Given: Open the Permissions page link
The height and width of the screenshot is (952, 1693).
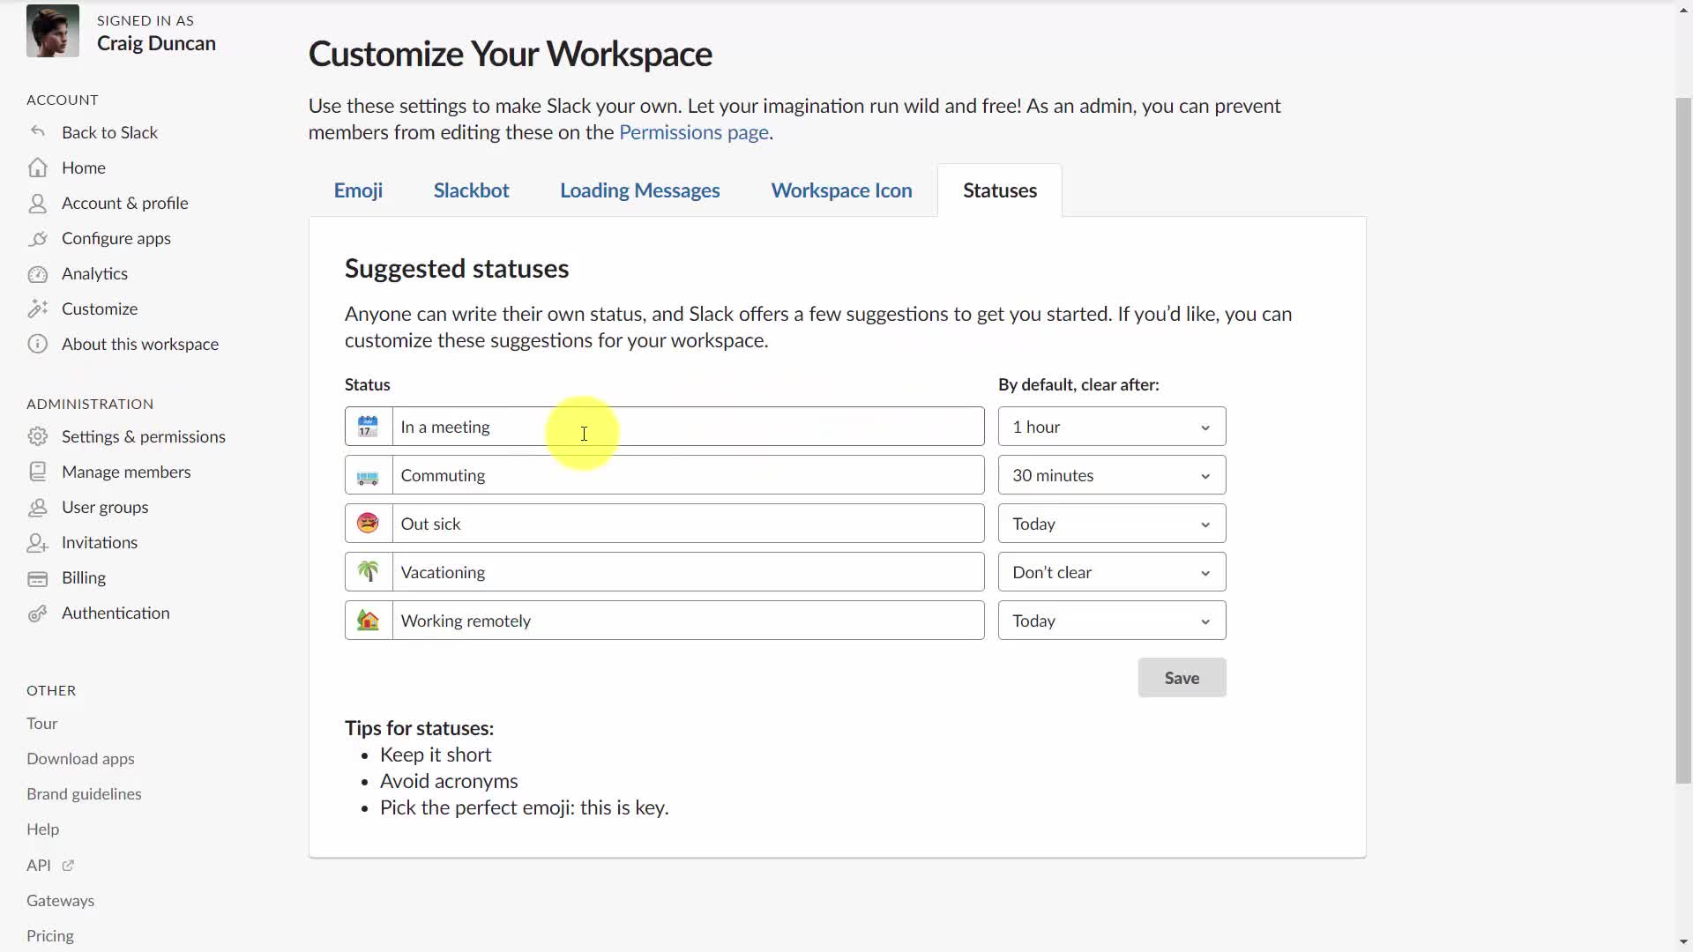Looking at the screenshot, I should pyautogui.click(x=694, y=132).
